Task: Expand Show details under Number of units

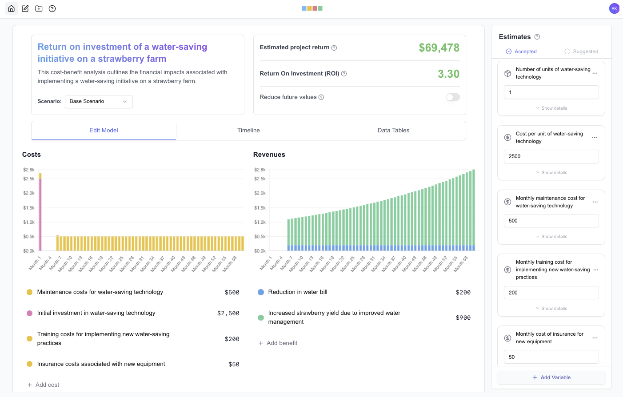Action: pyautogui.click(x=551, y=108)
